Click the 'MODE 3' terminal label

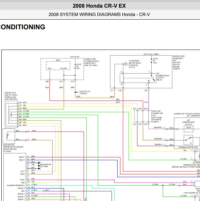(x=21, y=194)
